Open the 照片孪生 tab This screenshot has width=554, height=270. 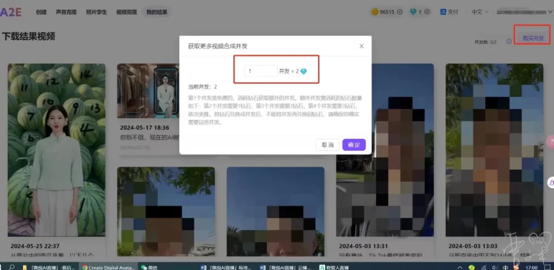[96, 12]
